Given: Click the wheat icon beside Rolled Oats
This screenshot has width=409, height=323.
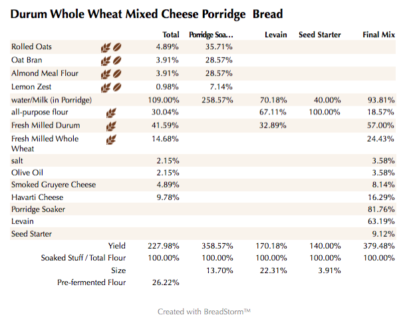Looking at the screenshot, I should pyautogui.click(x=105, y=47).
